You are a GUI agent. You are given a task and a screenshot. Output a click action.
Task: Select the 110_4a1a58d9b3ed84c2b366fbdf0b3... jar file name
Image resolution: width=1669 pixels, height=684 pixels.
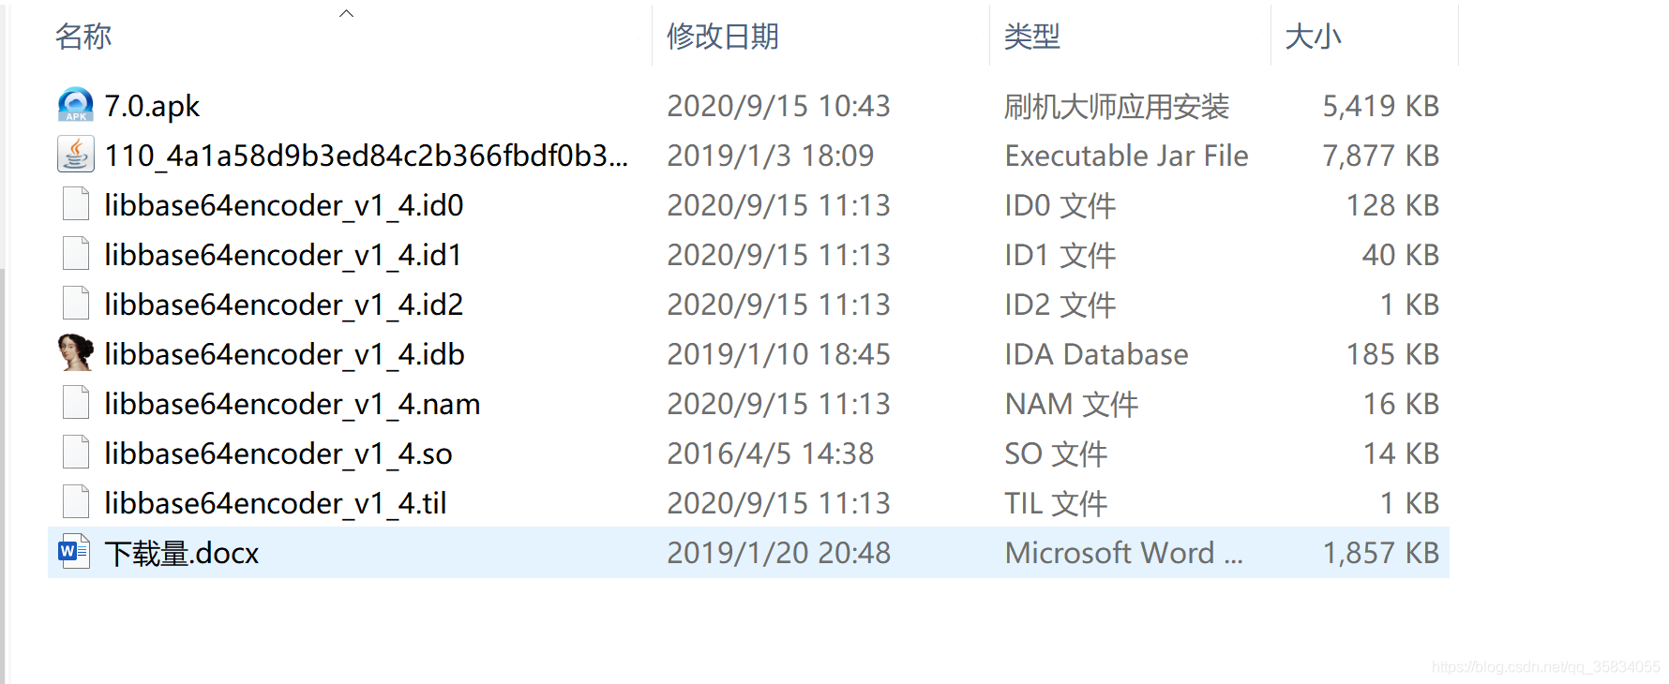click(366, 156)
